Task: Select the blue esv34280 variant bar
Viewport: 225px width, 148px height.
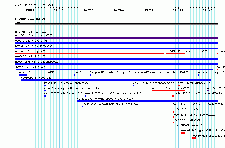Action: coord(116,59)
